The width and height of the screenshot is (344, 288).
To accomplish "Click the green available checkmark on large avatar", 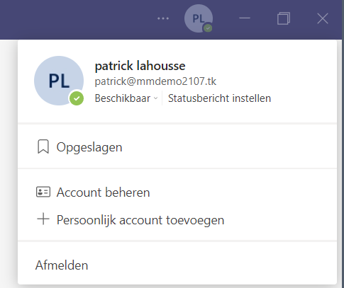I will click(77, 98).
